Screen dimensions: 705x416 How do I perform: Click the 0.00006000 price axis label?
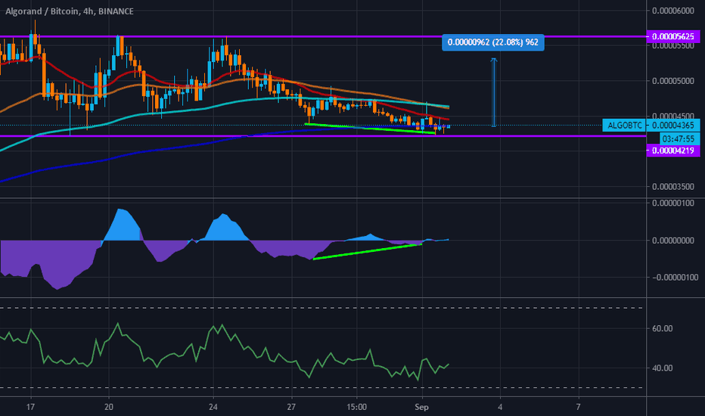673,11
